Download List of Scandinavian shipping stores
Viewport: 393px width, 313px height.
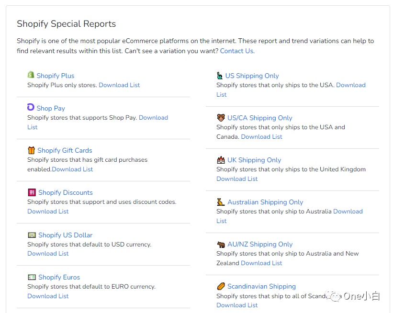(x=237, y=305)
